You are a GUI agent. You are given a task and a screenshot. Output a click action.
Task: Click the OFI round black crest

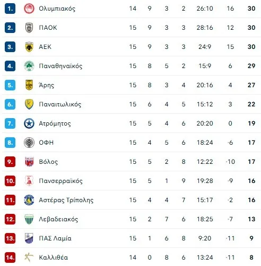29,143
